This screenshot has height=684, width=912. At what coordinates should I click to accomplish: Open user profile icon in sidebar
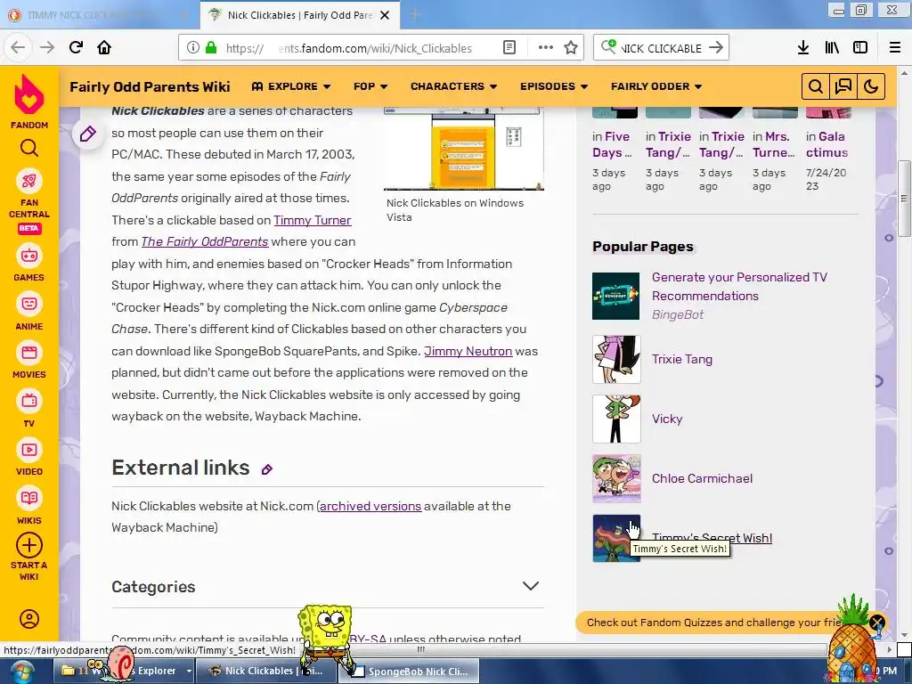pos(29,619)
